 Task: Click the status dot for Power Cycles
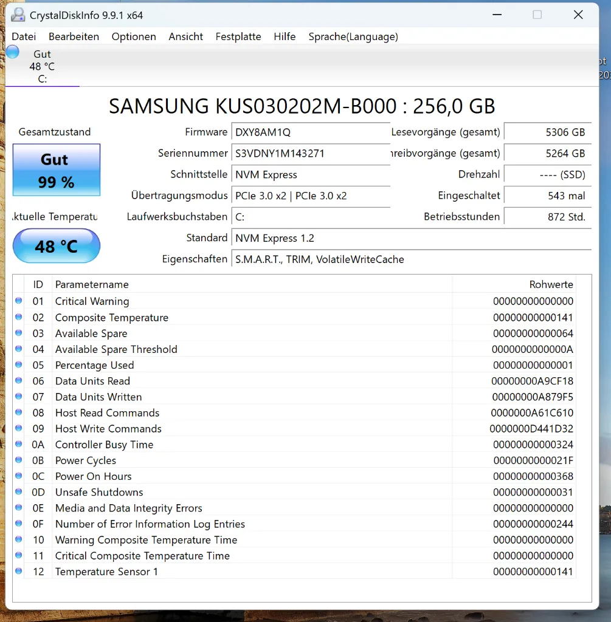click(x=19, y=460)
